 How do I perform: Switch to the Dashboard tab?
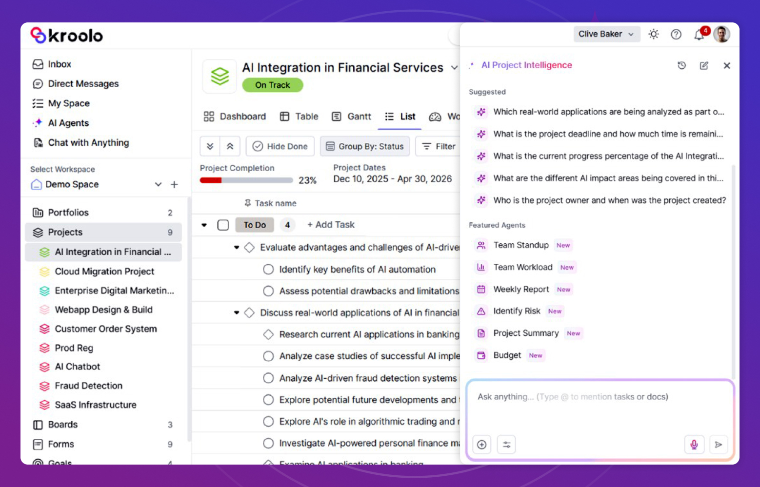click(235, 117)
